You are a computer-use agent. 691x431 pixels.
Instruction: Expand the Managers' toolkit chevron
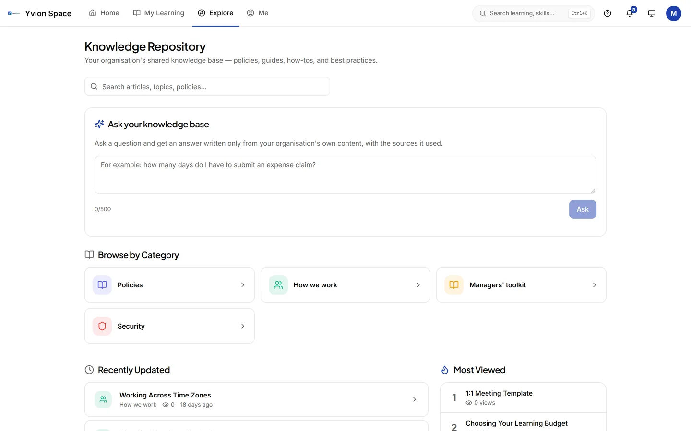[x=595, y=285]
